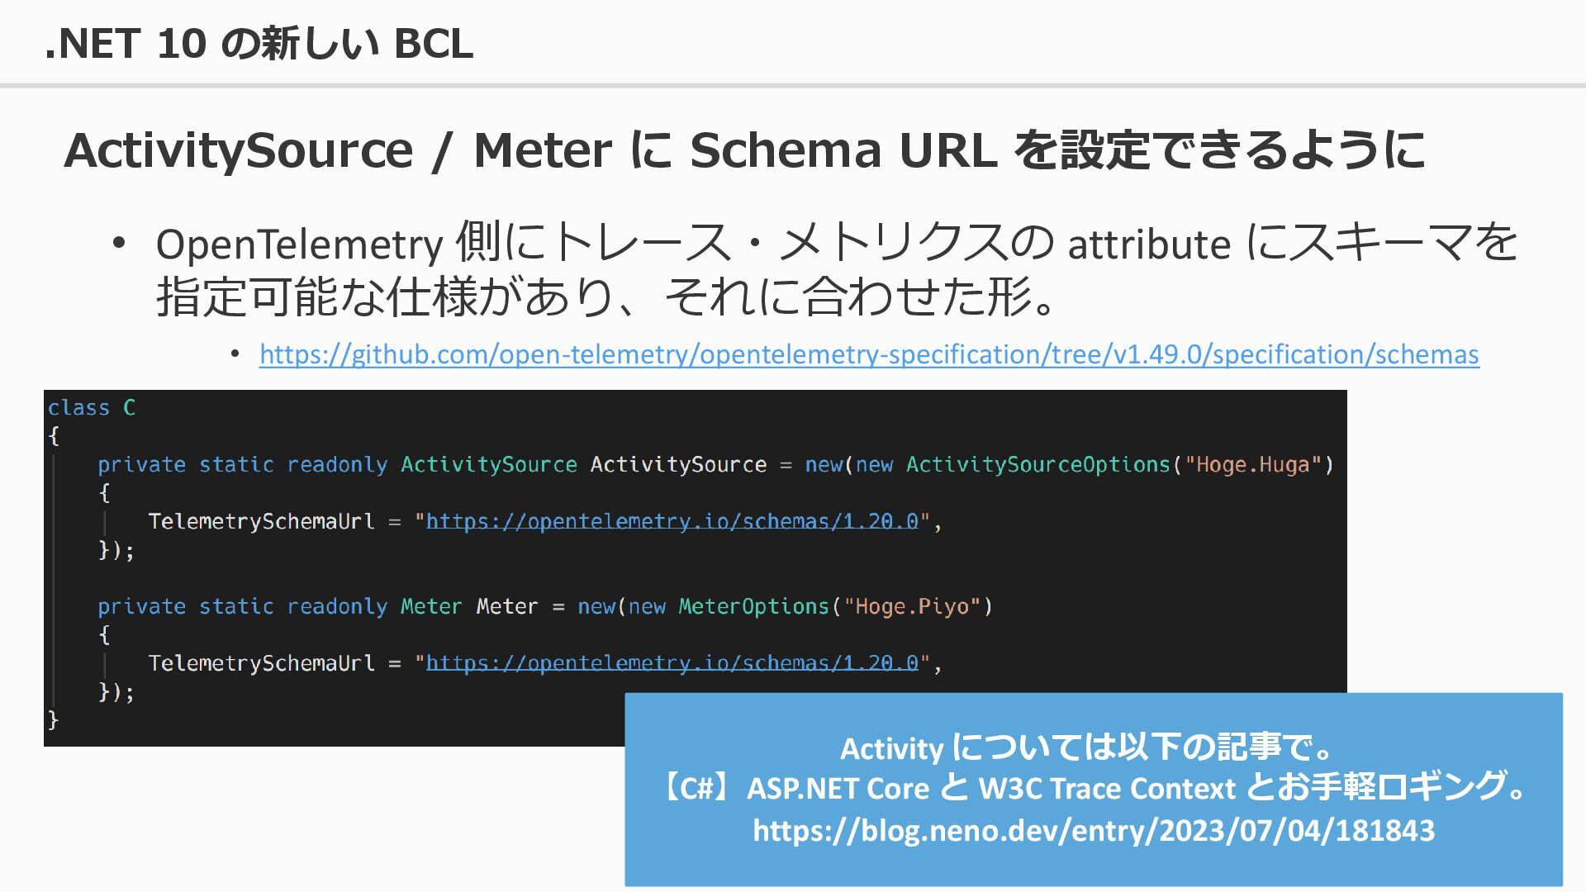Click the second TelemetrySchemaUrl property
This screenshot has width=1586, height=892.
tap(262, 663)
